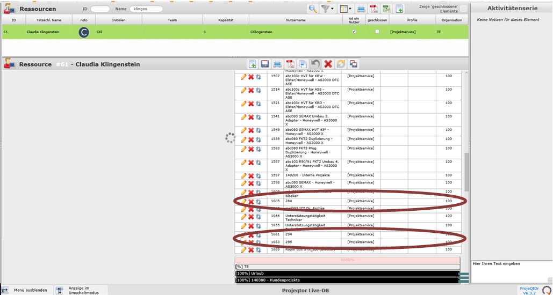Click 'Anzeige im Umschaltmodus' button

[x=81, y=290]
